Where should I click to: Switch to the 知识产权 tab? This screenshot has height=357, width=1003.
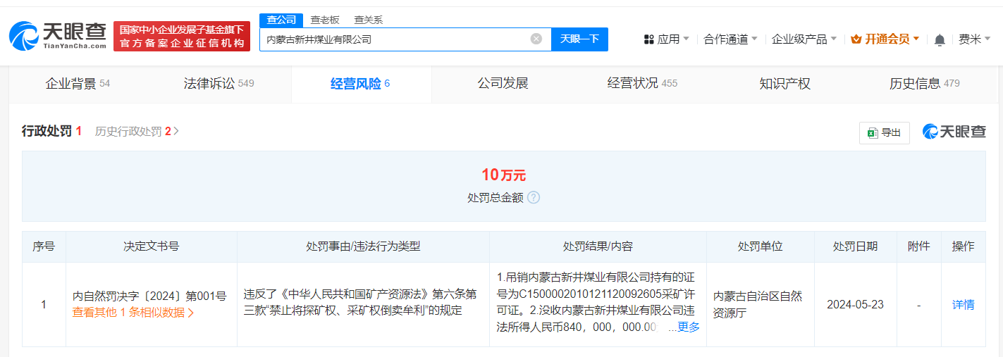784,84
